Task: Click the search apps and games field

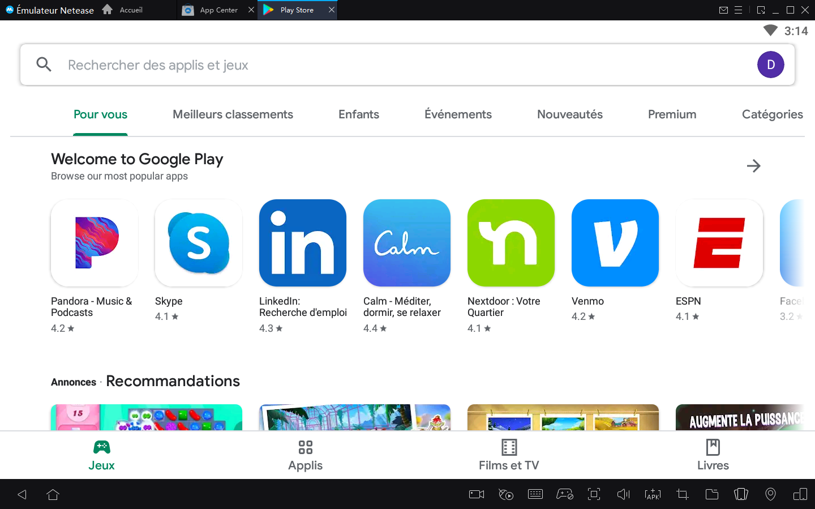Action: click(x=396, y=65)
